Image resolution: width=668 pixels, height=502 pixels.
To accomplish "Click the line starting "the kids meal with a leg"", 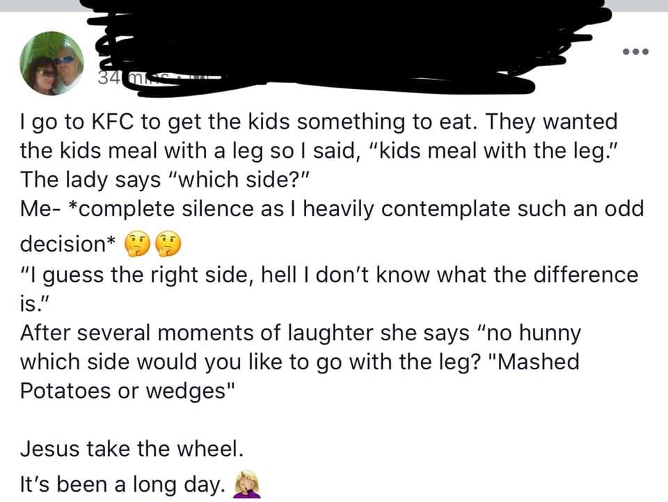I will click(327, 149).
